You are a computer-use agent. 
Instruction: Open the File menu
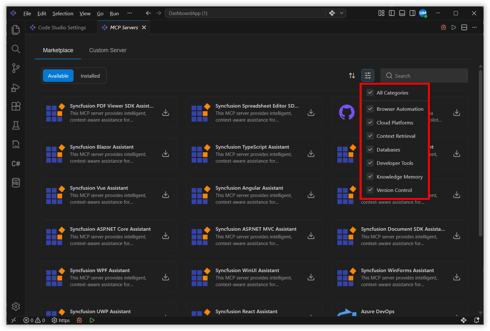pos(27,13)
